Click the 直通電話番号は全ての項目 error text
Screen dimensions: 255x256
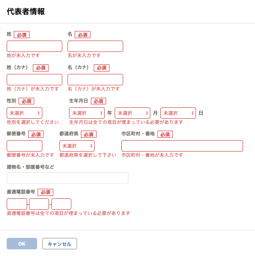coord(69,213)
